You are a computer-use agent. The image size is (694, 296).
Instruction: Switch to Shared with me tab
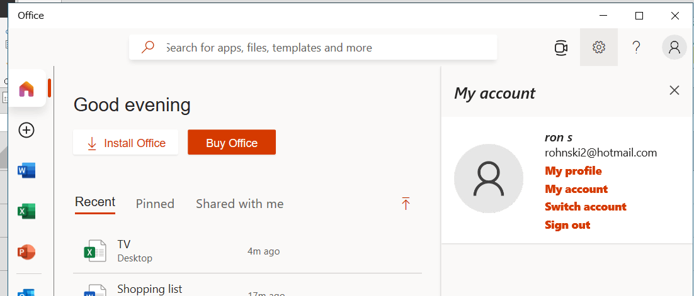[x=240, y=204]
